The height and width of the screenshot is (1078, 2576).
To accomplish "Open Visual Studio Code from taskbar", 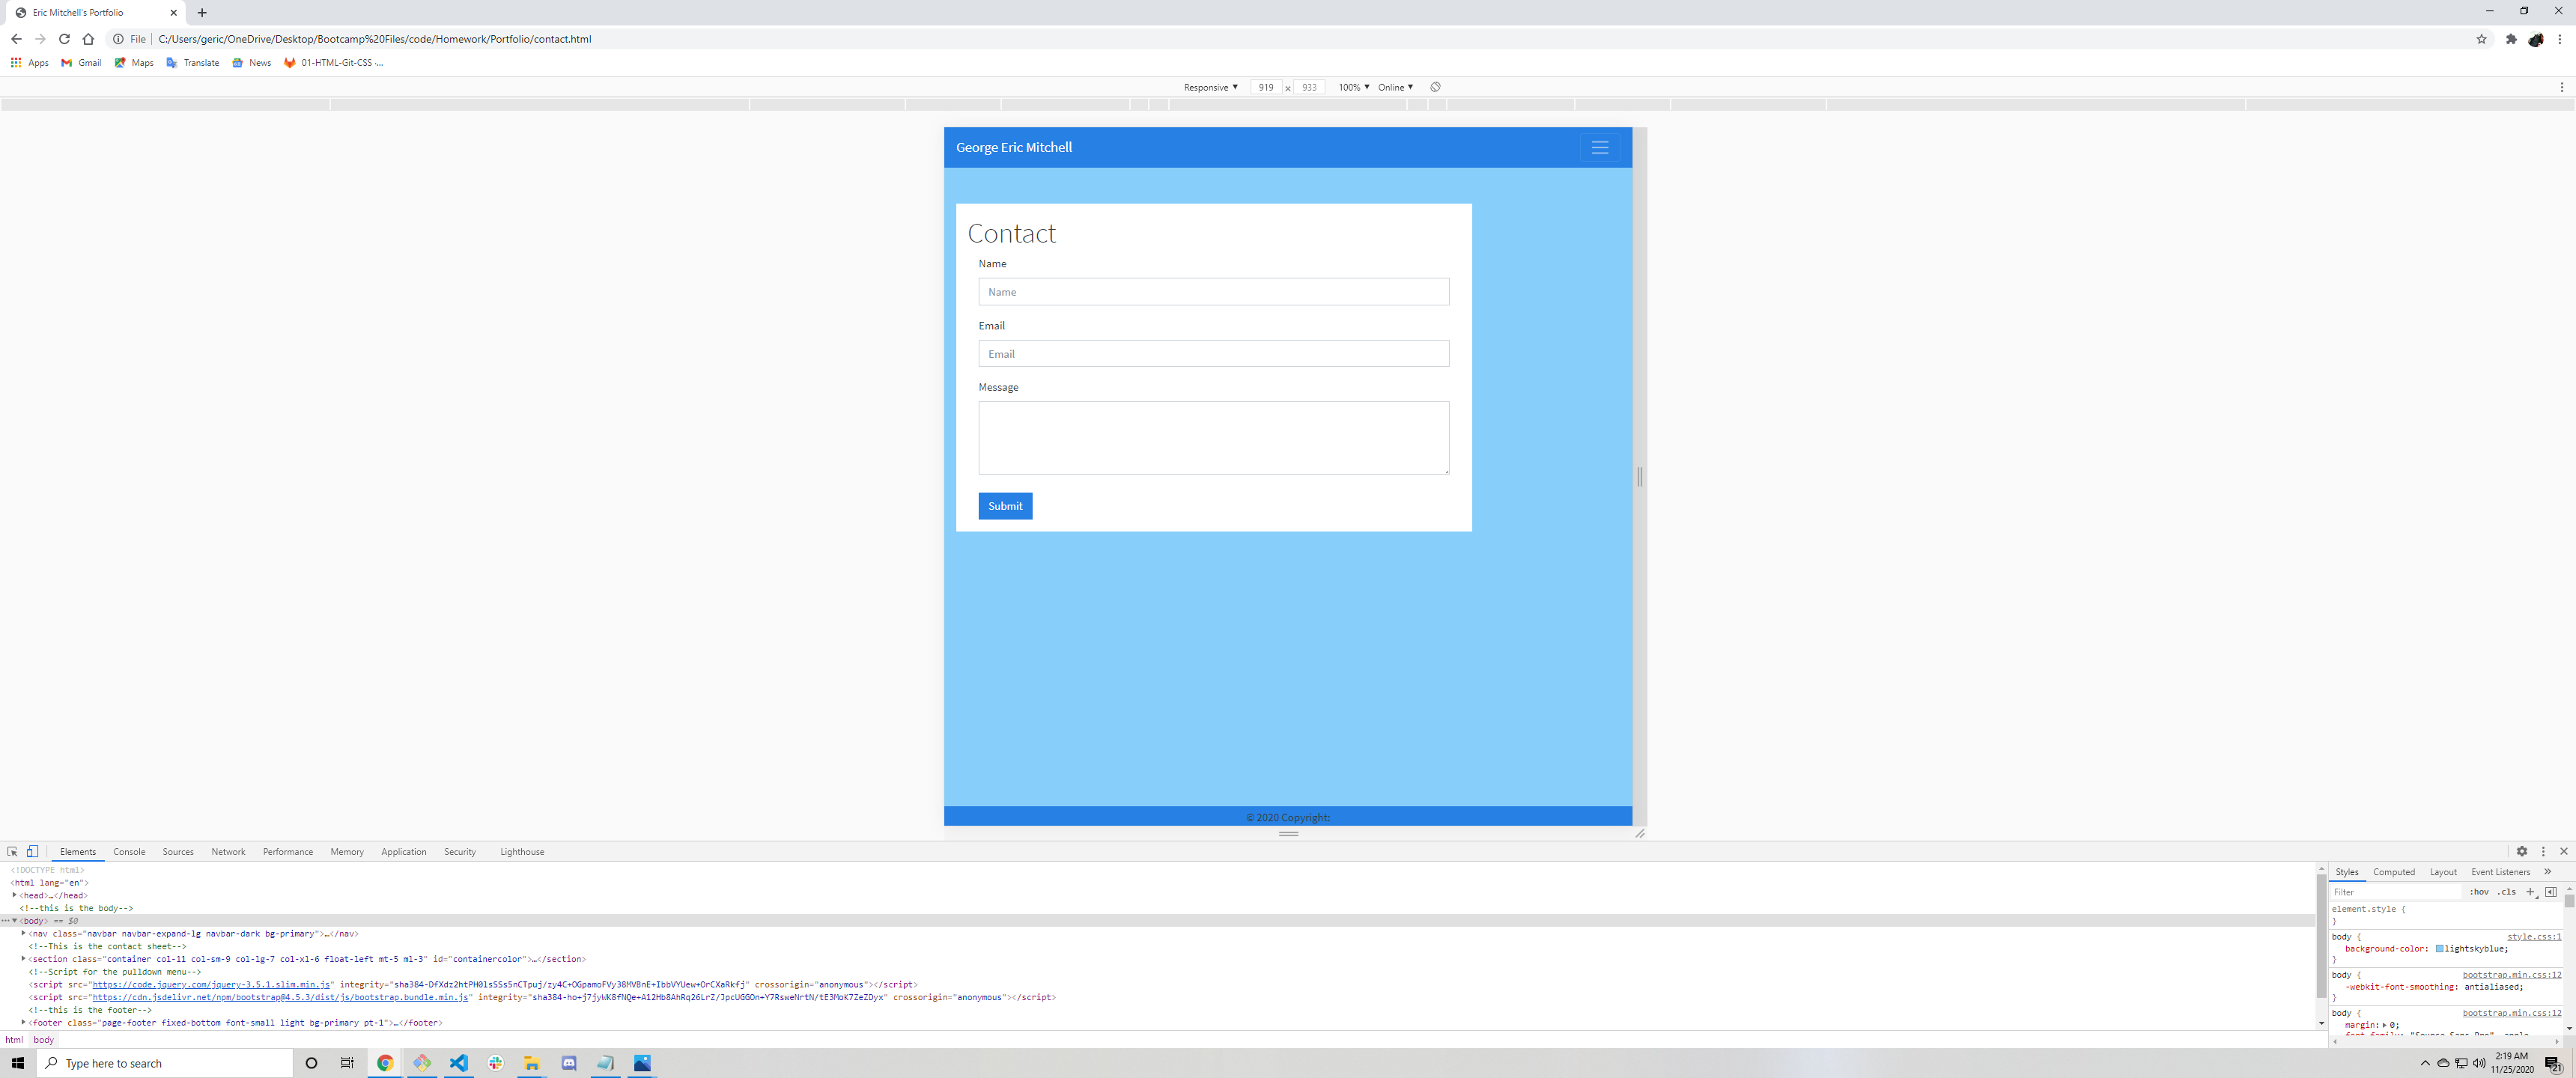I will 459,1063.
